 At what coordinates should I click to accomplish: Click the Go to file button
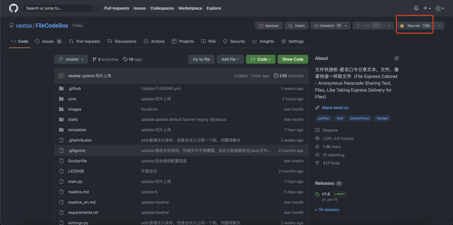(201, 59)
